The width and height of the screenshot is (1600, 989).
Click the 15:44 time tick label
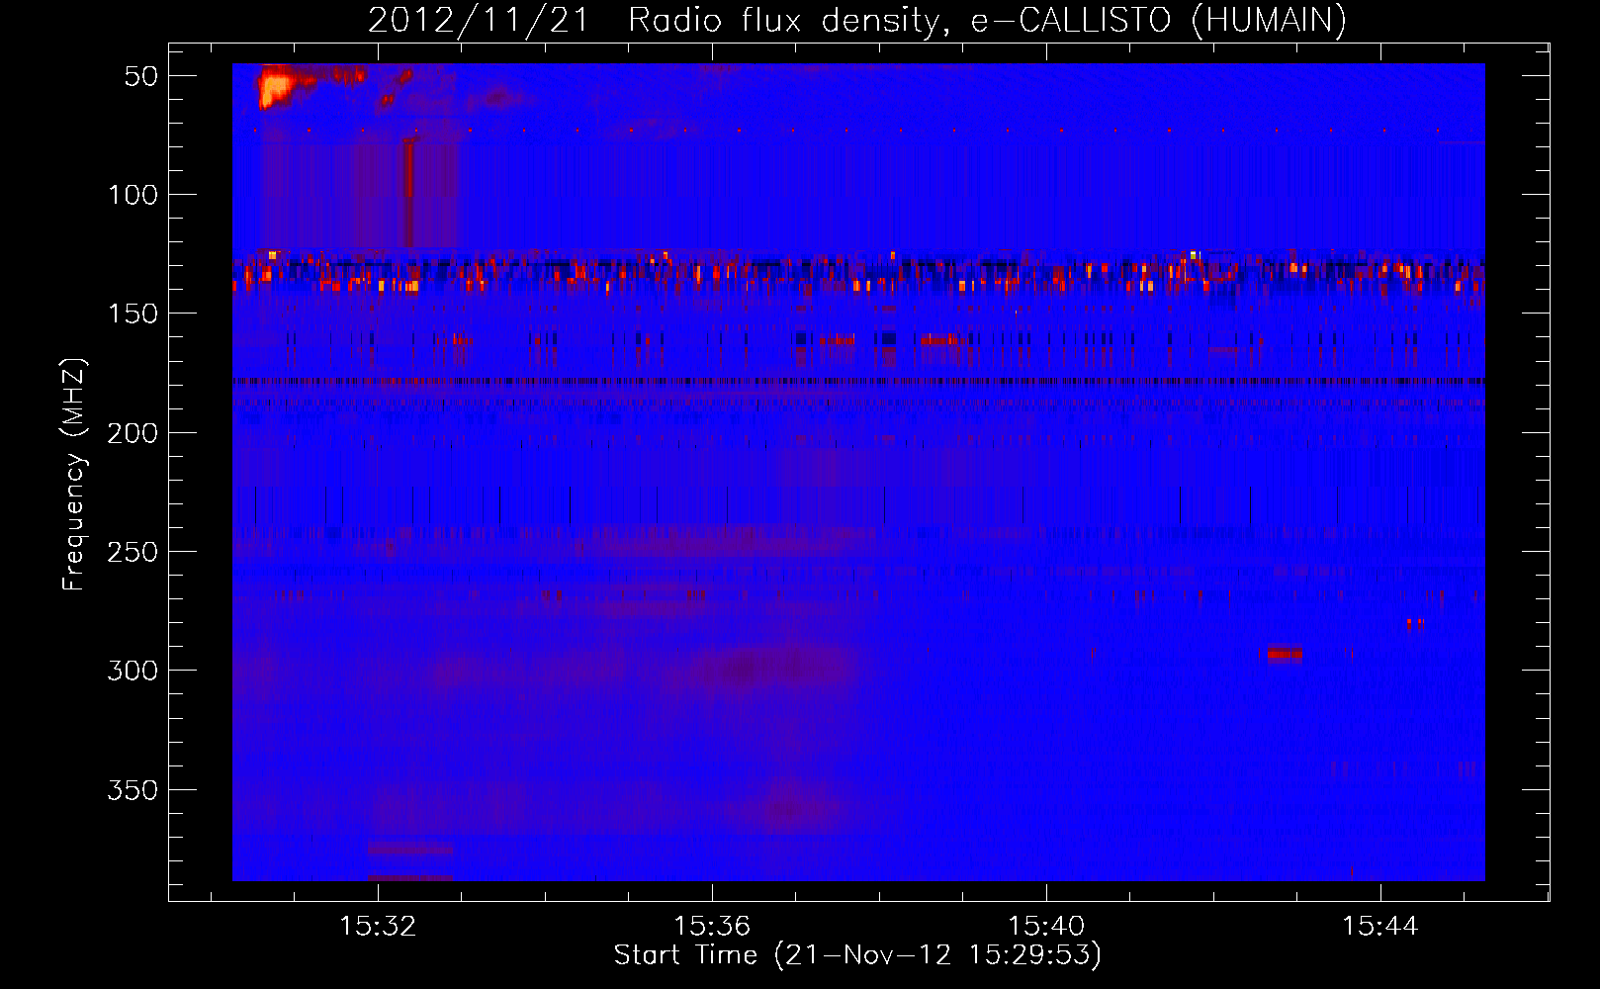pos(1380,926)
